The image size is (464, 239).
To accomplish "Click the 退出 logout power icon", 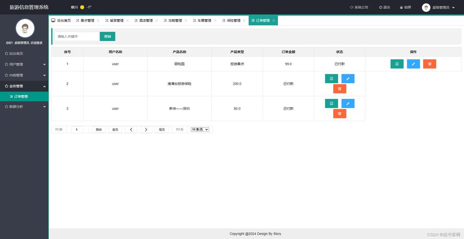I will [385, 7].
